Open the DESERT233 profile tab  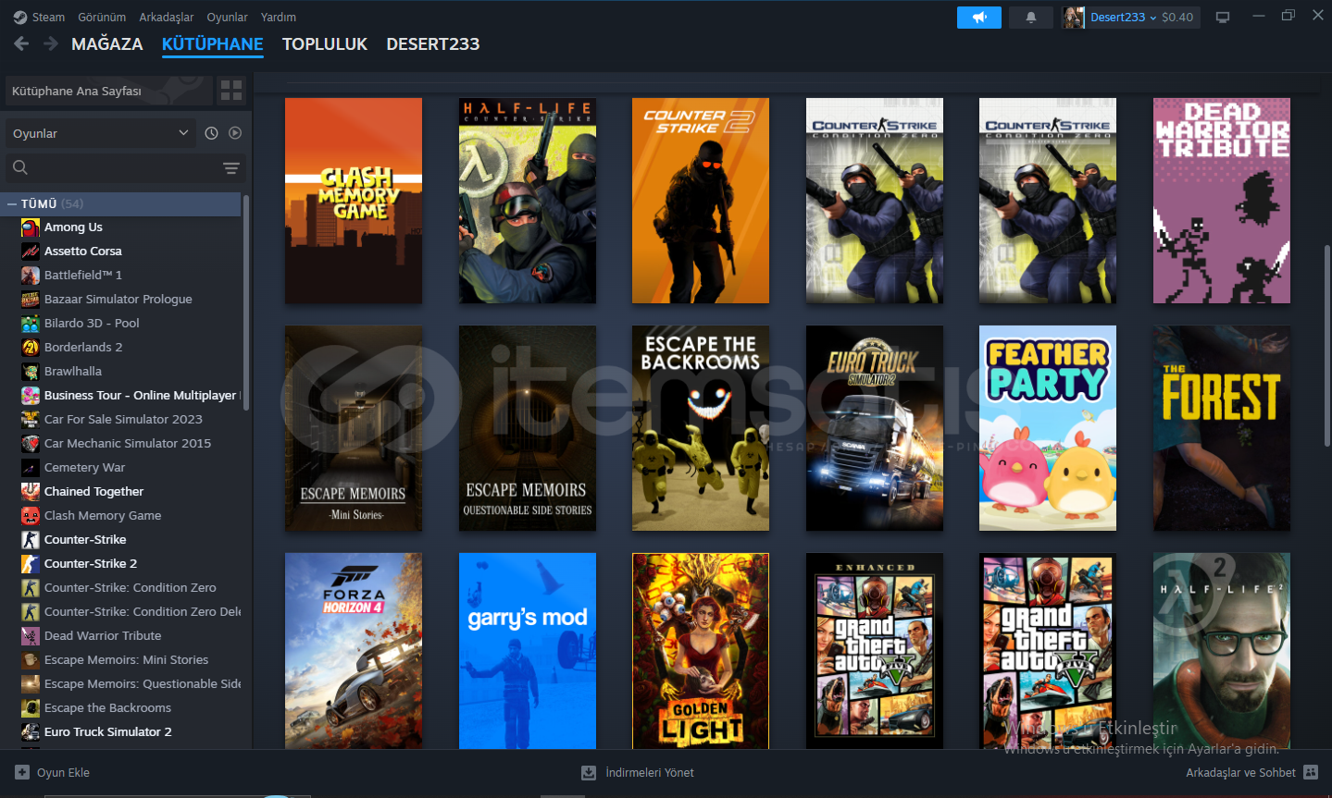tap(433, 44)
